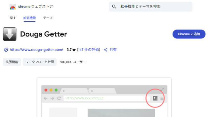Click the reload icon in preview screenshot
Screen dimensions: 208x117
59,98
